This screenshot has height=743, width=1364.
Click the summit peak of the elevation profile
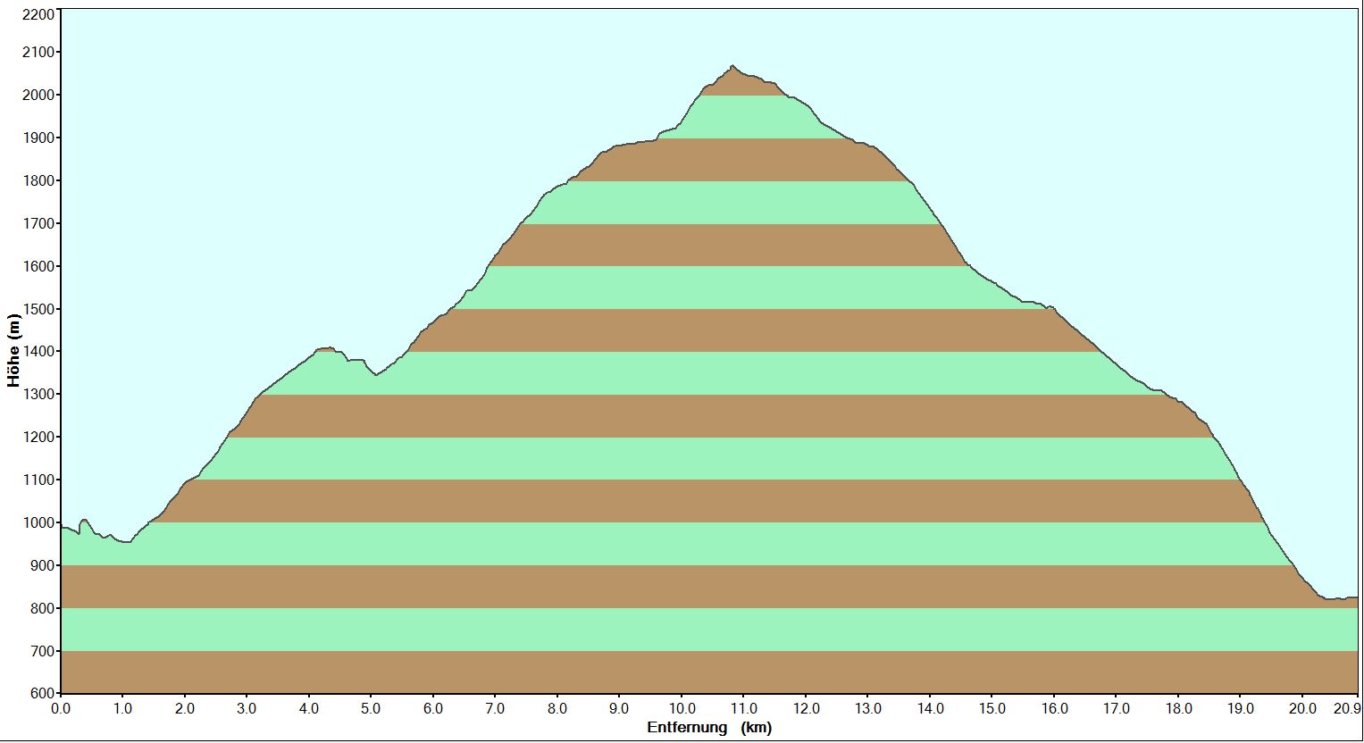pyautogui.click(x=732, y=67)
